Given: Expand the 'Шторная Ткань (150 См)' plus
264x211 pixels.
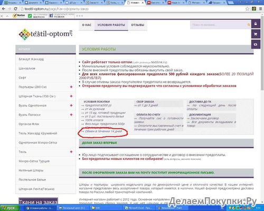Looking at the screenshot, I should click(x=71, y=96).
